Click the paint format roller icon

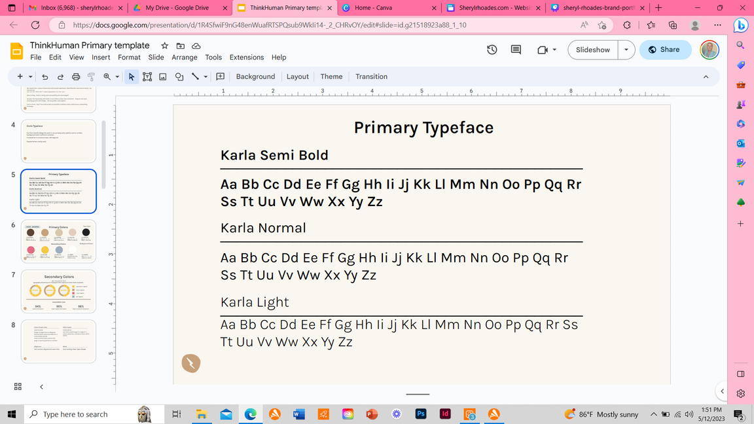point(92,77)
